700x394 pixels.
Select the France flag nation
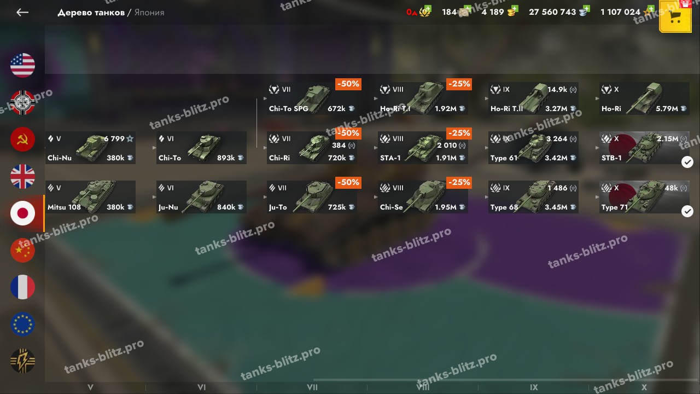coord(22,287)
